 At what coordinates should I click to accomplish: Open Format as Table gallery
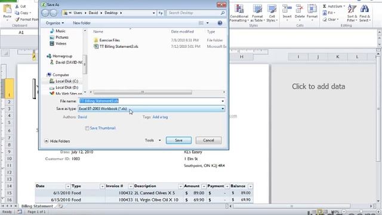point(257,13)
